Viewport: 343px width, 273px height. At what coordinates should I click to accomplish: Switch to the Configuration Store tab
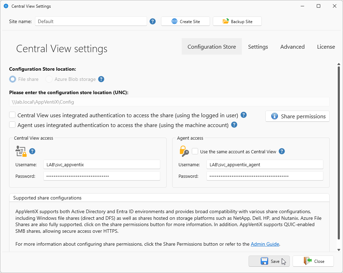coord(211,47)
